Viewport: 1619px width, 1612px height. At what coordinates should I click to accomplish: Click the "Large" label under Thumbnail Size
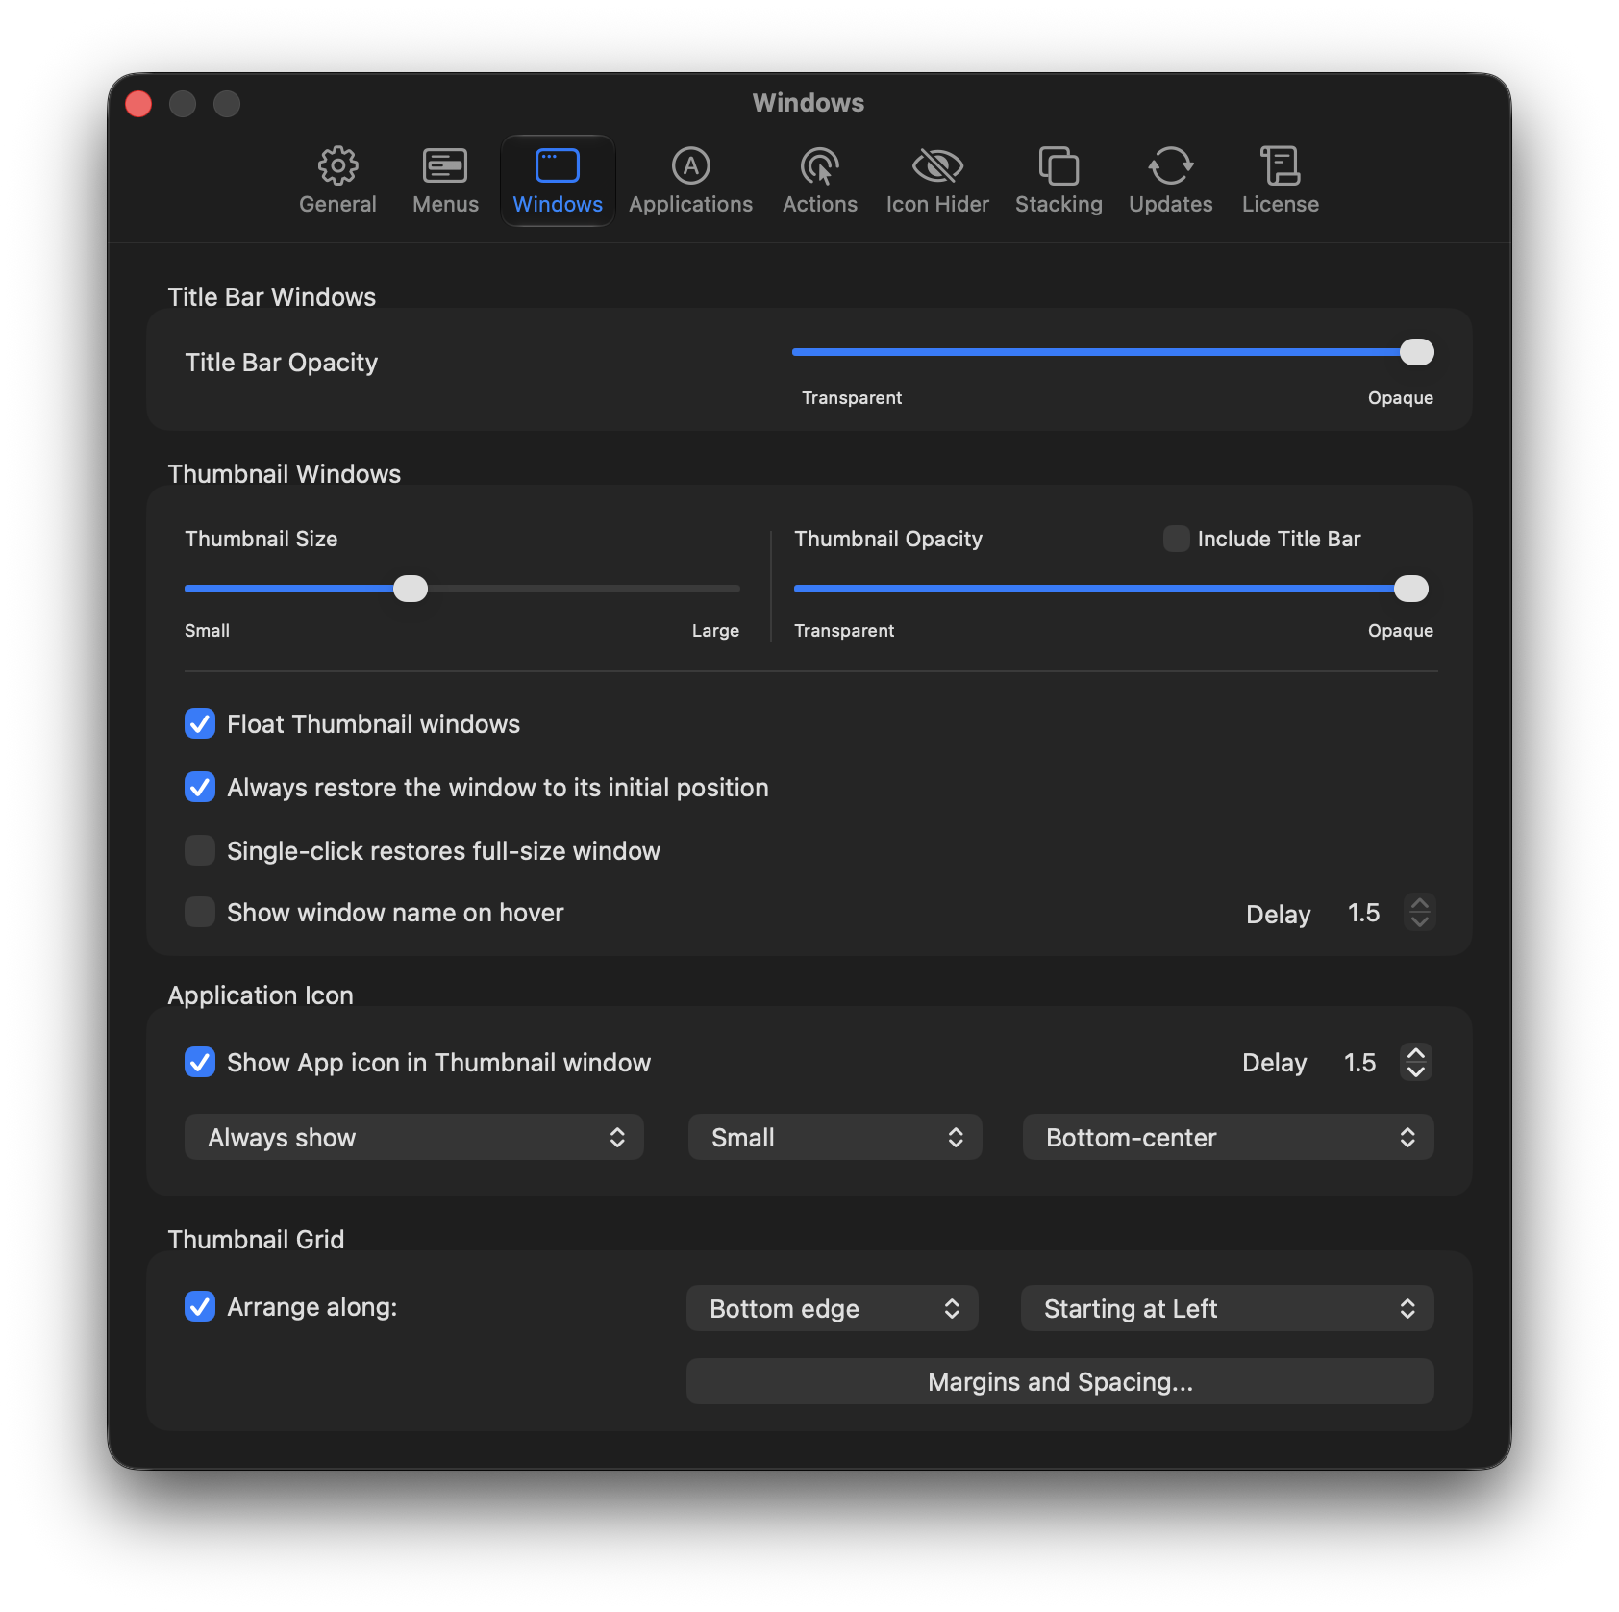click(715, 631)
